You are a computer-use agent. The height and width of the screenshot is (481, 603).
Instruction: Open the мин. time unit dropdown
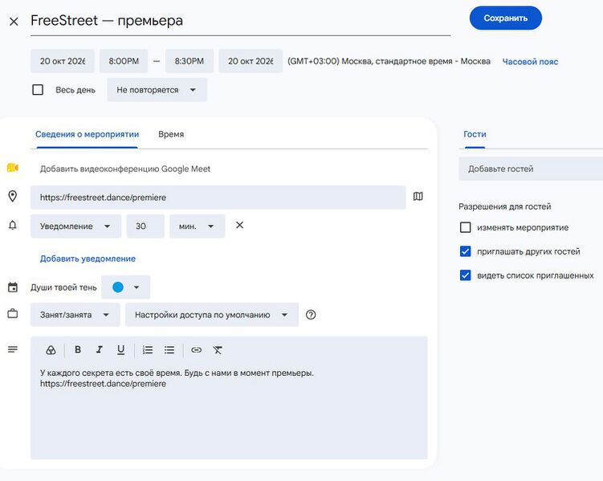pyautogui.click(x=197, y=226)
